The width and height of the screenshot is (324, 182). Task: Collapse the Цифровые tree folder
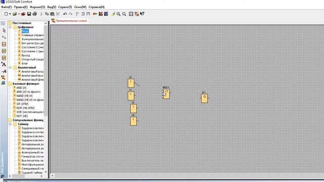pyautogui.click(x=10, y=27)
